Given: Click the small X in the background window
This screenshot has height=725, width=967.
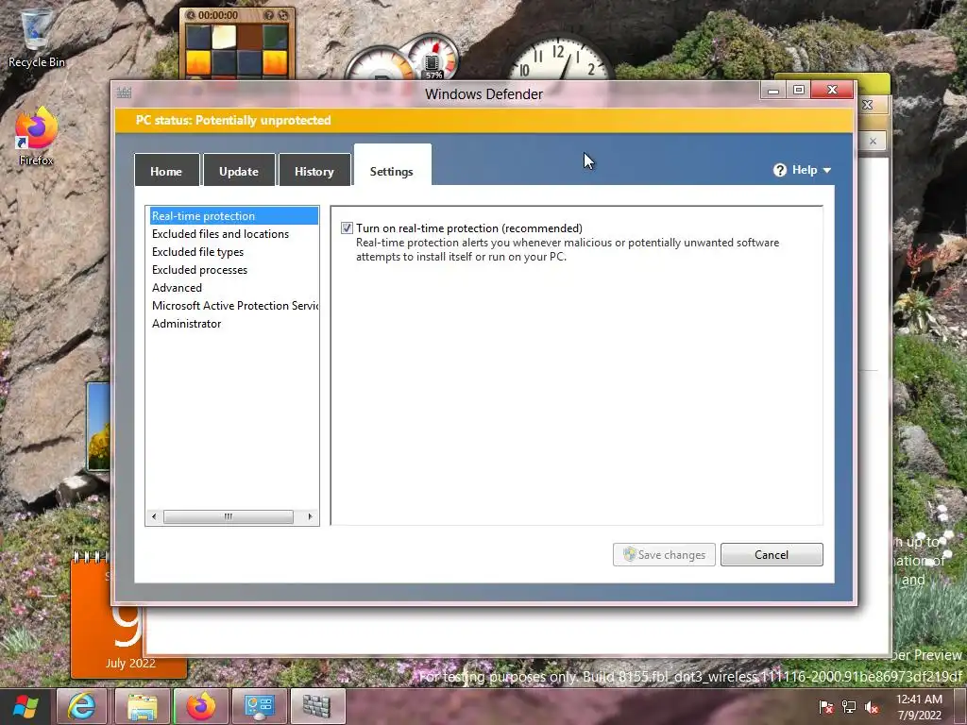Looking at the screenshot, I should click(873, 142).
